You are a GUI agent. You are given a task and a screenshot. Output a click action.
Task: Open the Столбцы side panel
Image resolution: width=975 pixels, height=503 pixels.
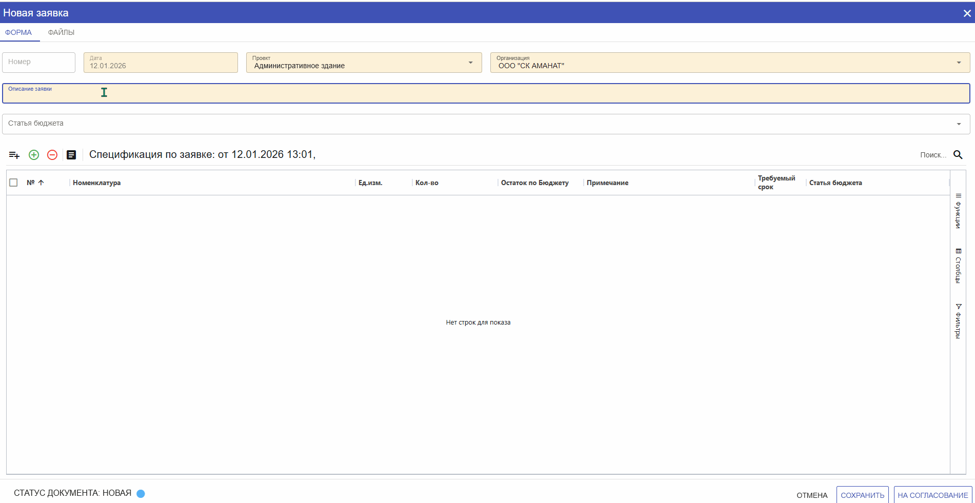[958, 266]
